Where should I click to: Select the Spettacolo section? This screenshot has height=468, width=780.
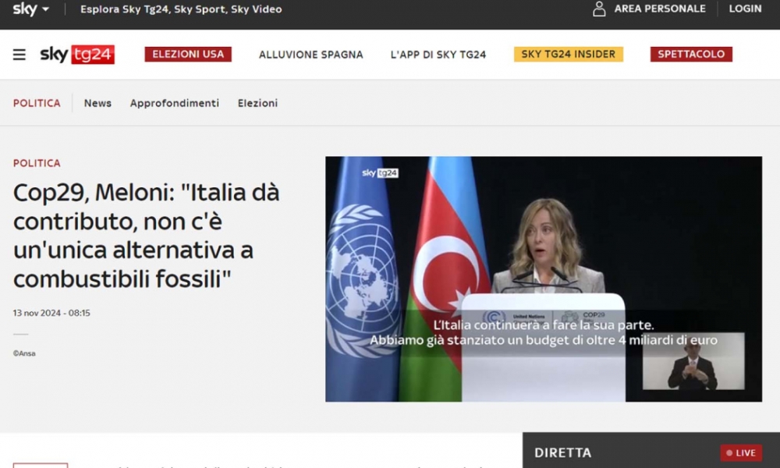(x=690, y=55)
